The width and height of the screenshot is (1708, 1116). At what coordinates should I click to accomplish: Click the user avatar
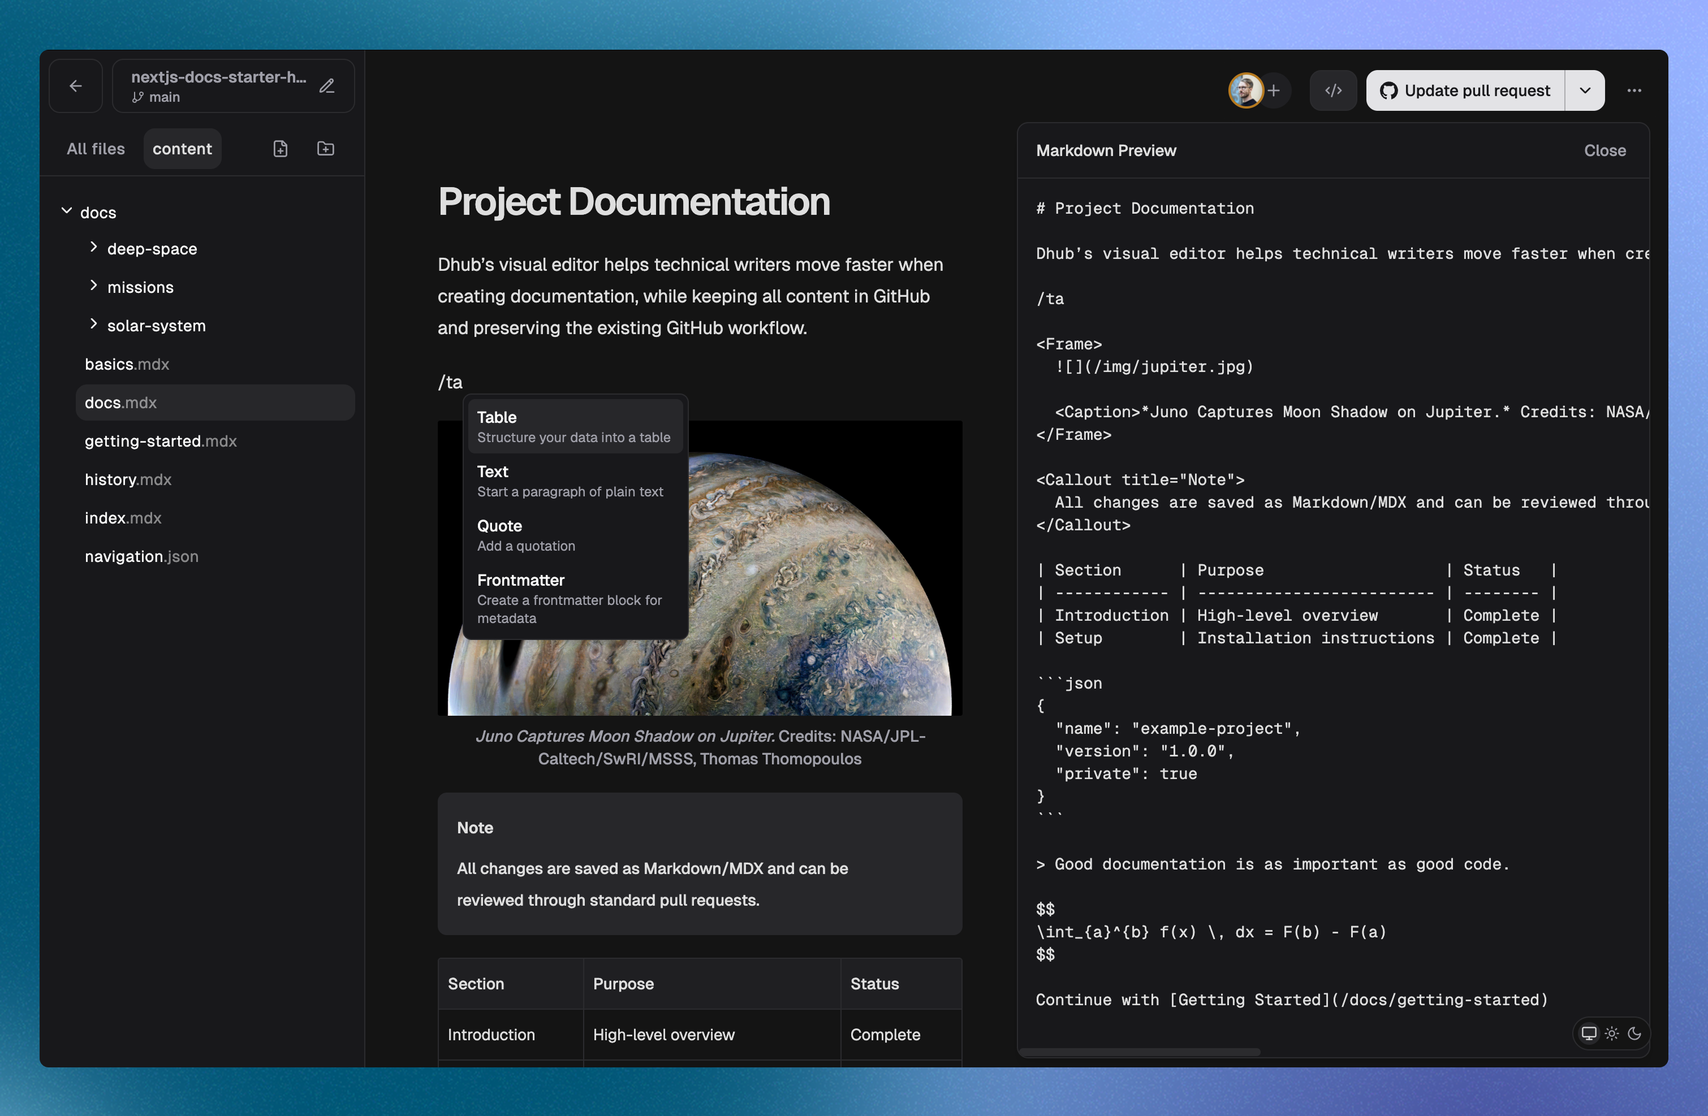(1246, 90)
